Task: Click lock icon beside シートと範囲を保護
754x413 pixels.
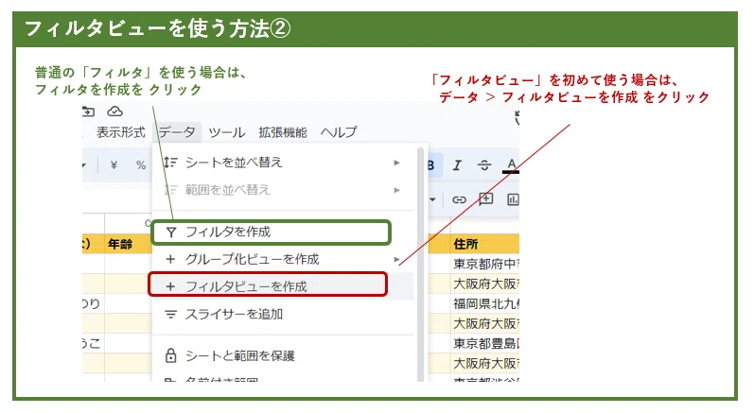Action: pos(170,356)
